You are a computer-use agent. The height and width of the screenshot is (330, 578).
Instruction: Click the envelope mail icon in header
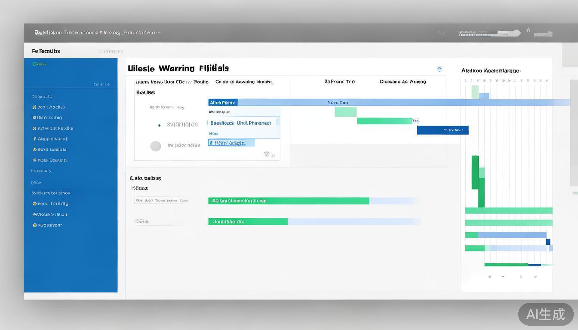point(442,33)
